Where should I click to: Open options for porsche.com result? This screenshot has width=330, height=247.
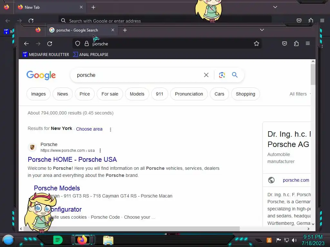coord(100,151)
